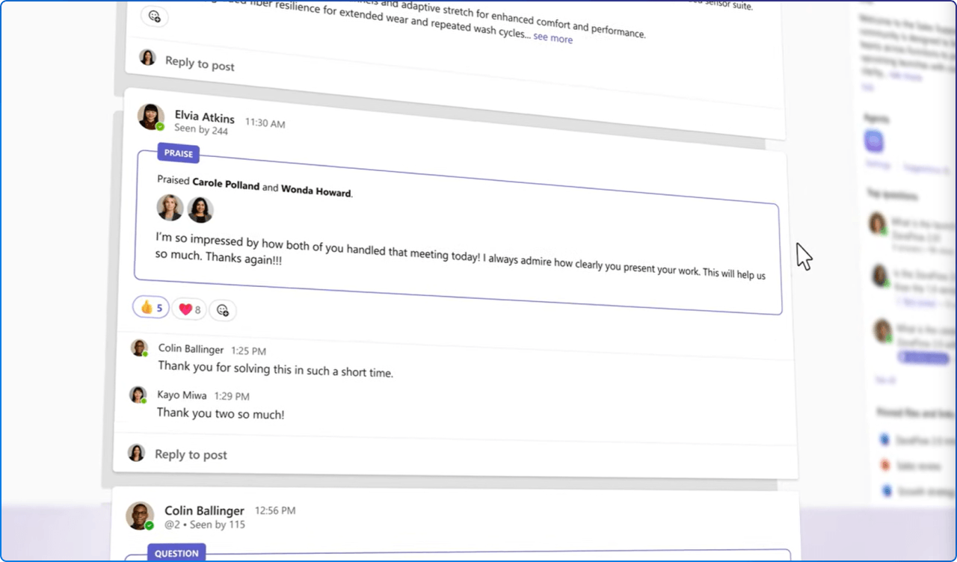
Task: Click the PRAISE badge on Elvia's post
Action: coord(179,153)
